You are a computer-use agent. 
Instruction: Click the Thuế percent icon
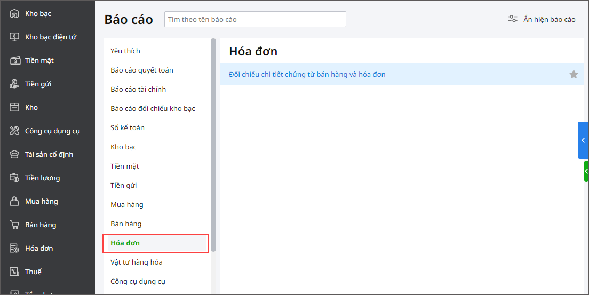(14, 272)
